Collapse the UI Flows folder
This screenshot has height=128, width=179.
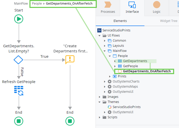coord(100,36)
